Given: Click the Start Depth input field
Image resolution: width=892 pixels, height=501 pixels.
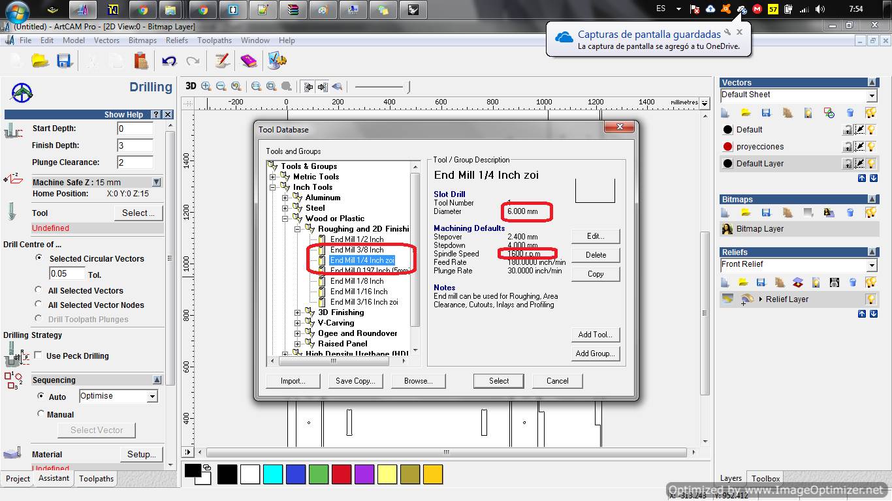Looking at the screenshot, I should point(135,129).
